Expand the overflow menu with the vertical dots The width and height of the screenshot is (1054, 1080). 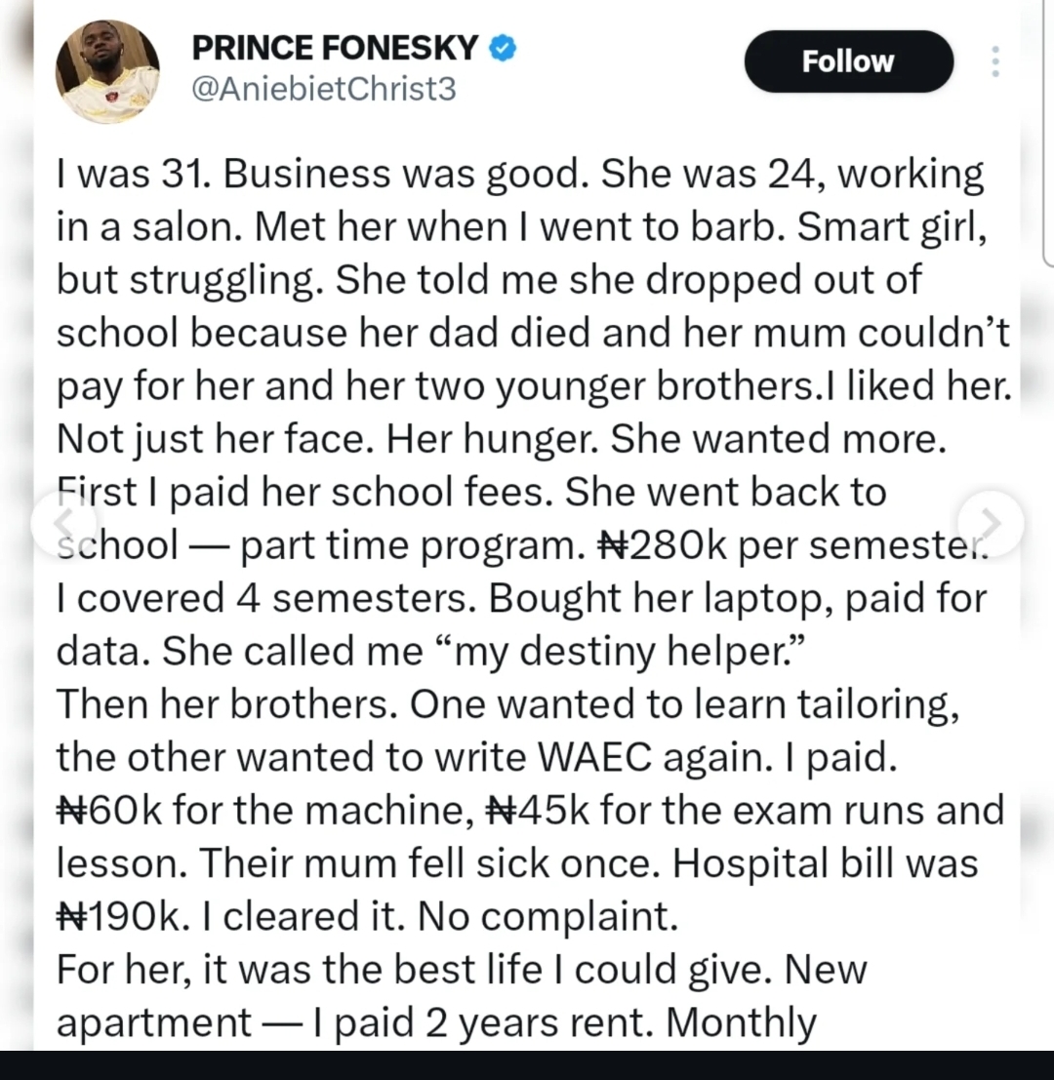coord(995,61)
